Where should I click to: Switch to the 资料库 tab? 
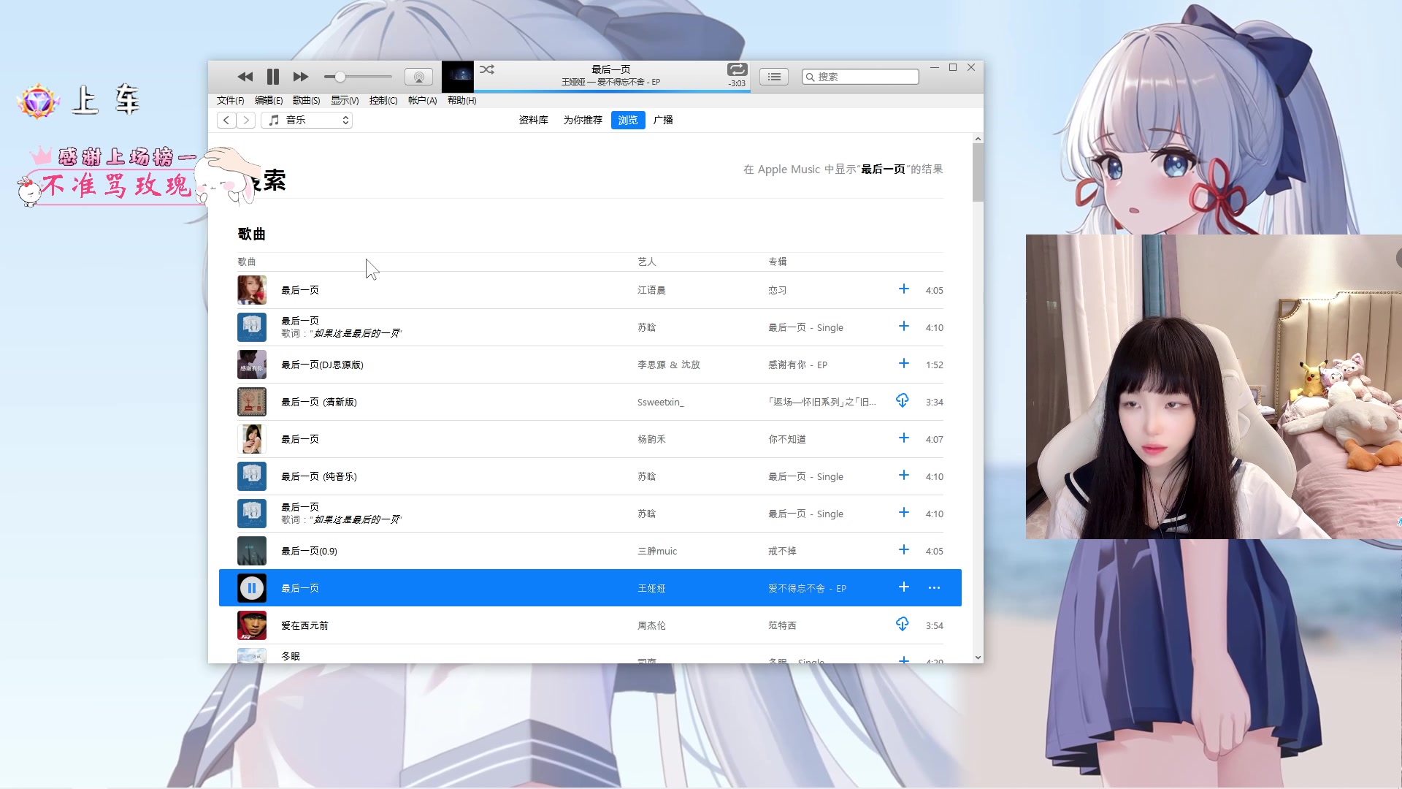click(533, 120)
